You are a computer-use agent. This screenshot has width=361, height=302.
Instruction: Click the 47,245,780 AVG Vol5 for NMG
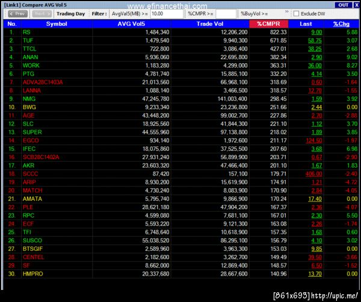point(156,99)
